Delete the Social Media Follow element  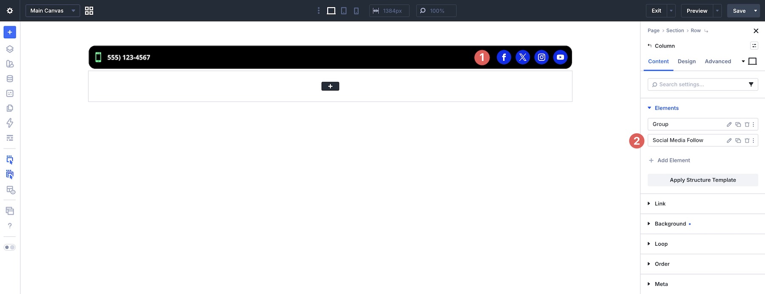(747, 140)
